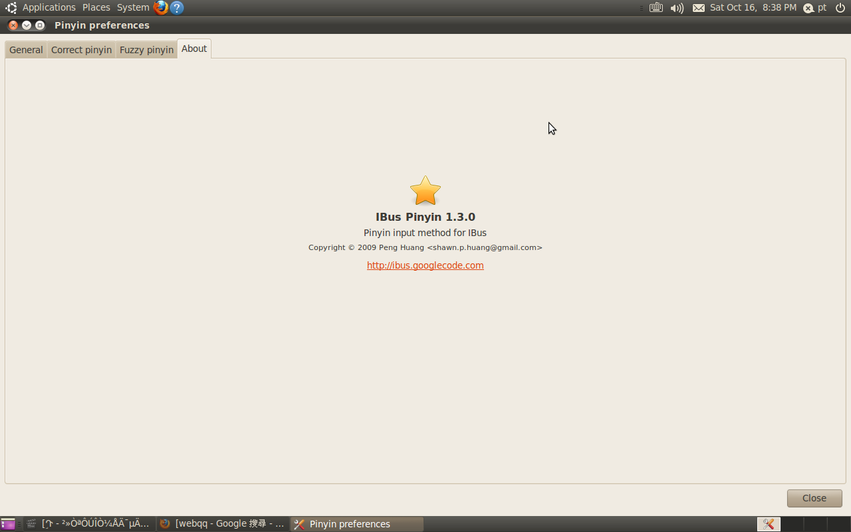Viewport: 851px width, 532px height.
Task: Click the 'Pinyin preferences' window title
Action: 102,25
